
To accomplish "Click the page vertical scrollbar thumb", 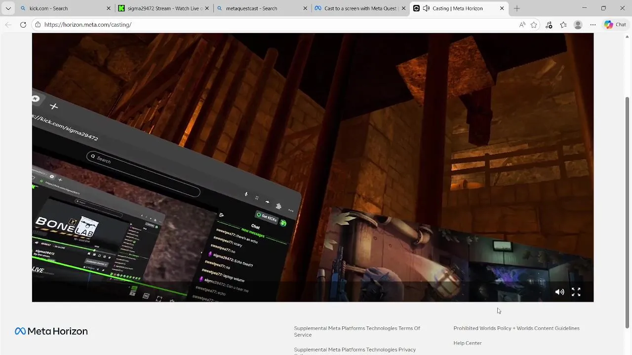I will coord(628,212).
